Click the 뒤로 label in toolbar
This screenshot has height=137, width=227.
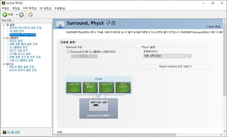pyautogui.click(x=11, y=15)
